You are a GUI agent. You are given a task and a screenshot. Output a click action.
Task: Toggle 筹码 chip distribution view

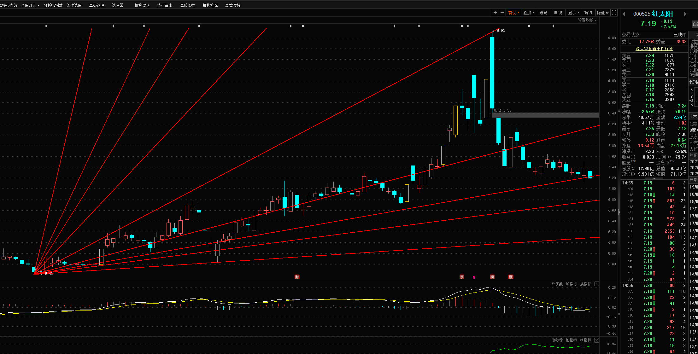click(x=543, y=13)
